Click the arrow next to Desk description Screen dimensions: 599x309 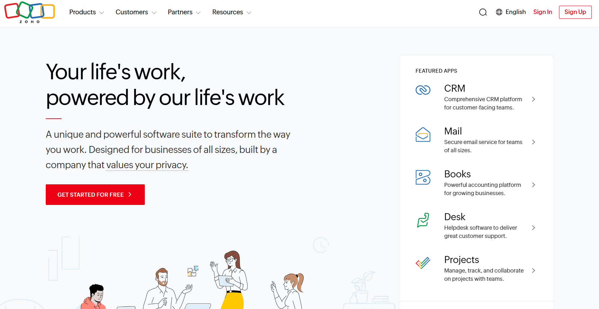click(533, 228)
